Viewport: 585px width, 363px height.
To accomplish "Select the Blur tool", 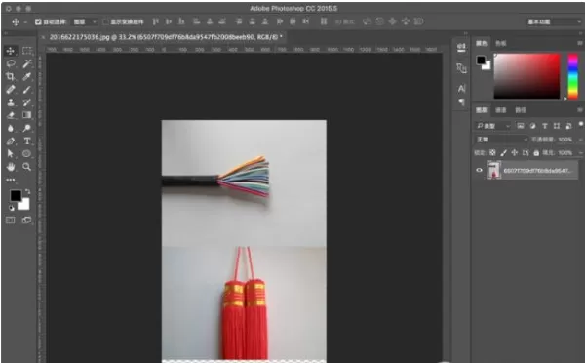I will (11, 128).
